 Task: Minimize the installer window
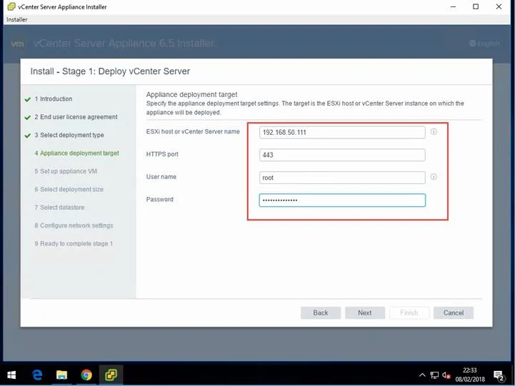(x=453, y=6)
